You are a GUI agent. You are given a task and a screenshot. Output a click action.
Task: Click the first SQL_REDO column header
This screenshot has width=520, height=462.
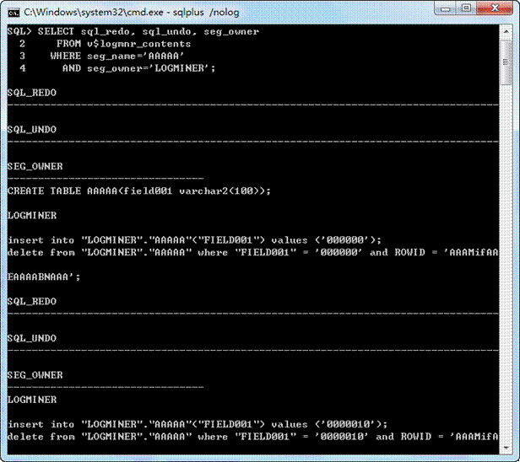coord(32,93)
